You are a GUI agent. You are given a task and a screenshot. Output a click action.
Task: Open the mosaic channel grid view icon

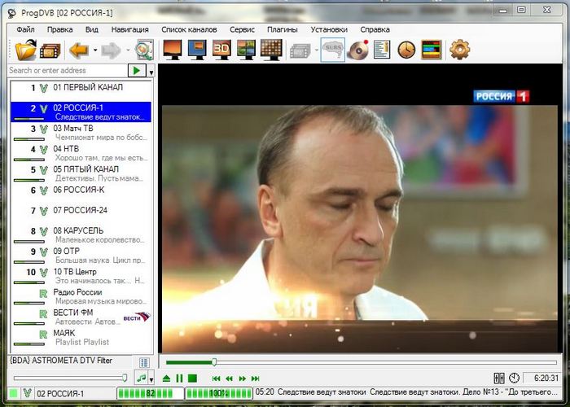(270, 50)
